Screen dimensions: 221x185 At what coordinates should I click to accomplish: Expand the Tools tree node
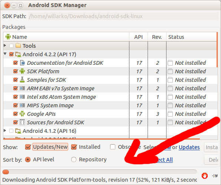[x=5, y=46]
